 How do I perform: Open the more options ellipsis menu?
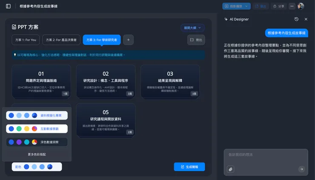(292, 6)
